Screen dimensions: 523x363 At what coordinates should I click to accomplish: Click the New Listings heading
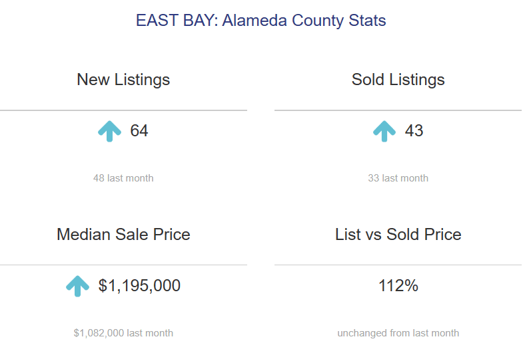coord(123,80)
